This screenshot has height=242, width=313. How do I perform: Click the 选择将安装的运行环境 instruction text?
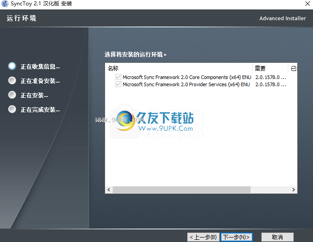pos(135,54)
